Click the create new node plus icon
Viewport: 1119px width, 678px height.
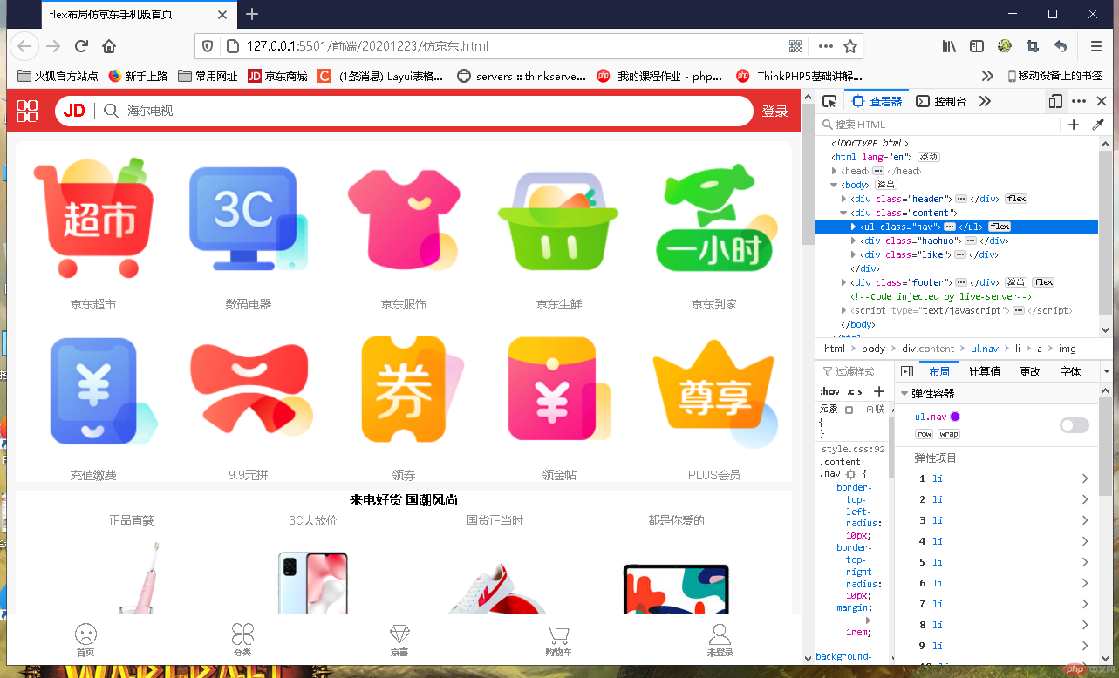pos(1074,125)
